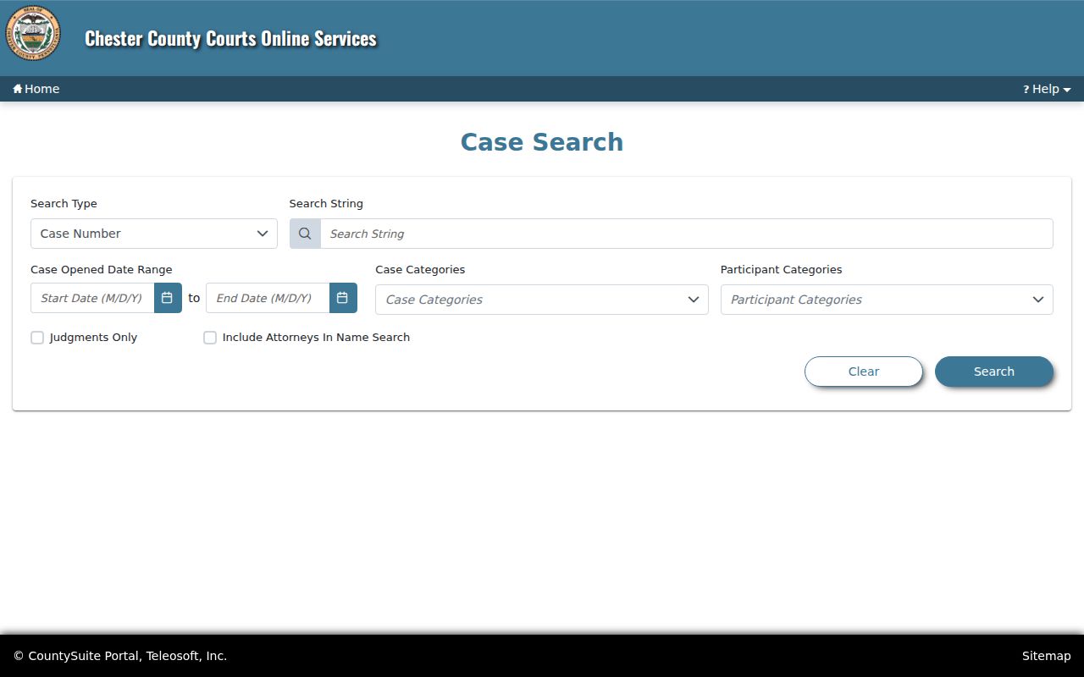Open the Start Date calendar picker

point(168,298)
